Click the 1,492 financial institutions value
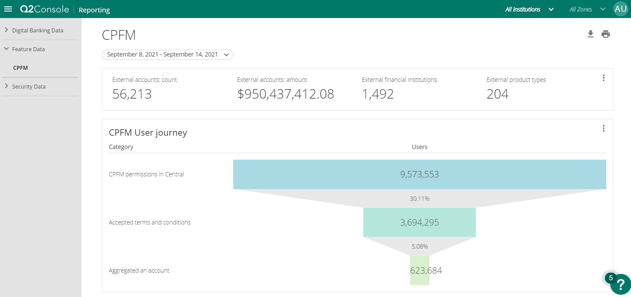This screenshot has width=631, height=297. click(378, 94)
